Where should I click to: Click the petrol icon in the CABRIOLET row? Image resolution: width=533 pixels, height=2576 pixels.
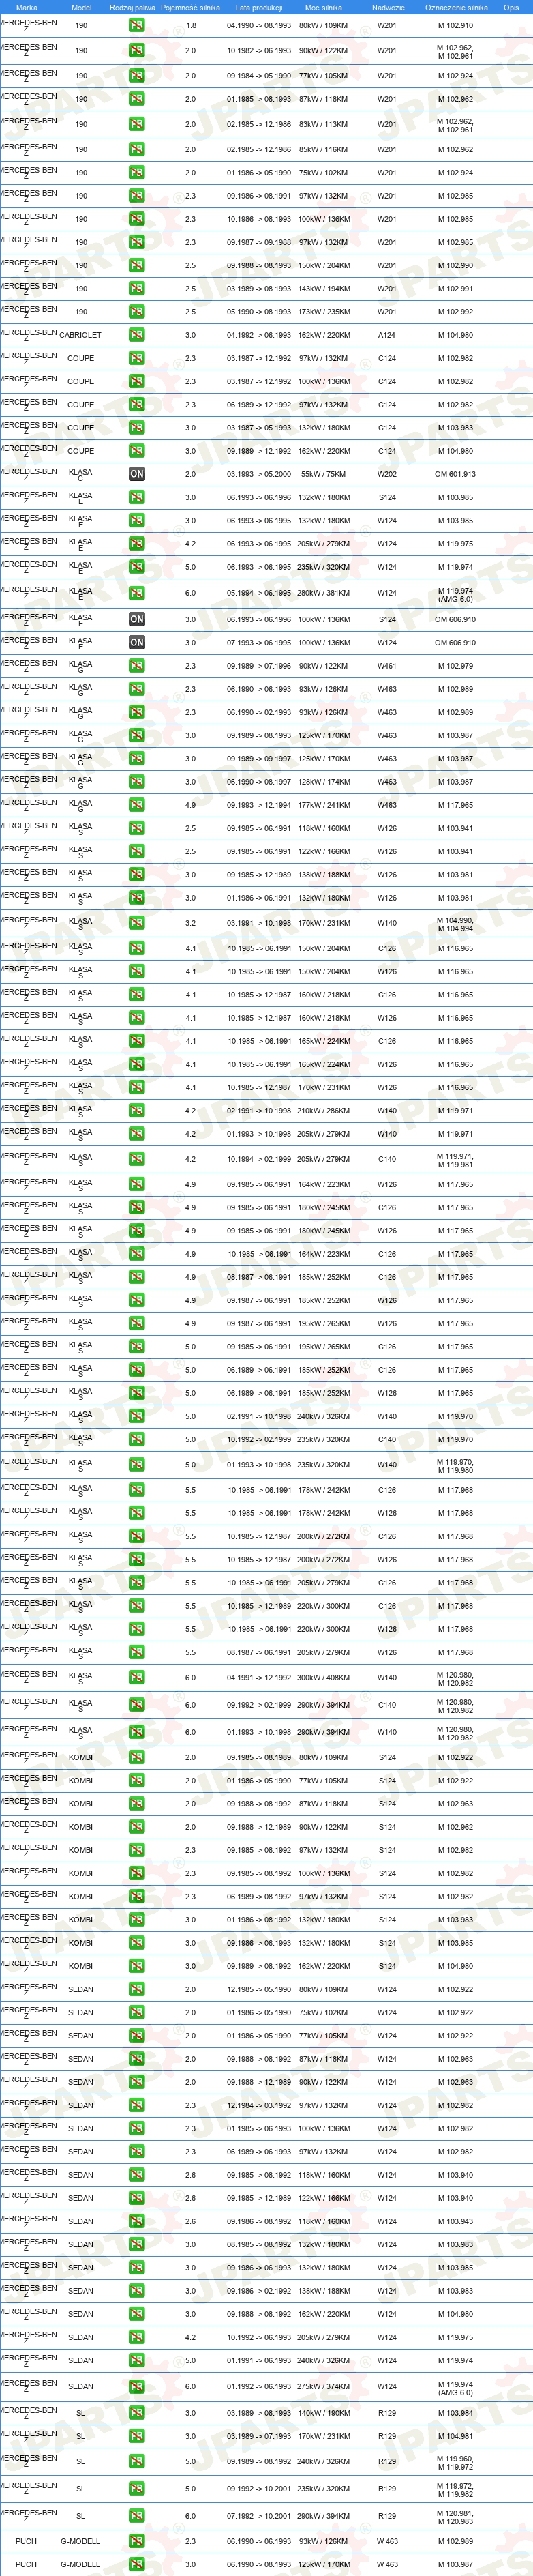tap(137, 335)
